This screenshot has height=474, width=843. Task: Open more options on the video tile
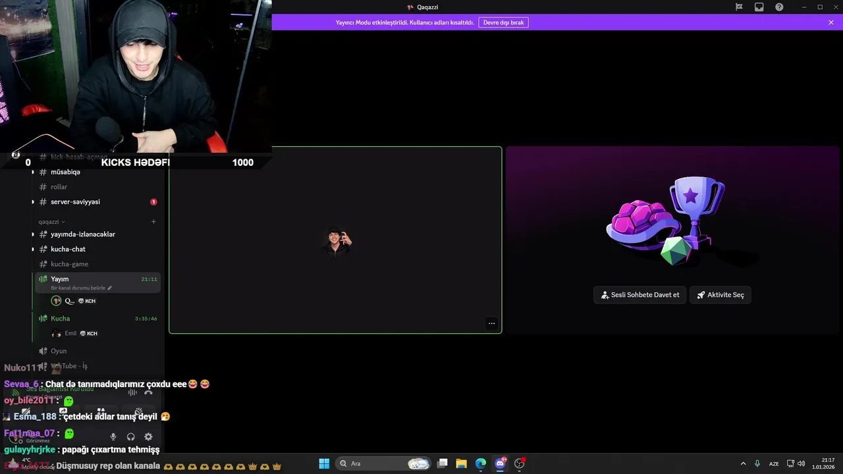tap(491, 323)
